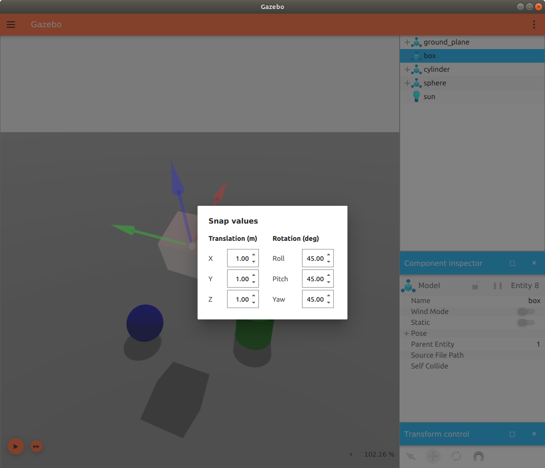This screenshot has height=468, width=545.
Task: Undock Component inspector using square icon
Action: 512,263
